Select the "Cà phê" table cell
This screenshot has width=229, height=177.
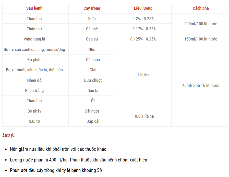(92, 29)
